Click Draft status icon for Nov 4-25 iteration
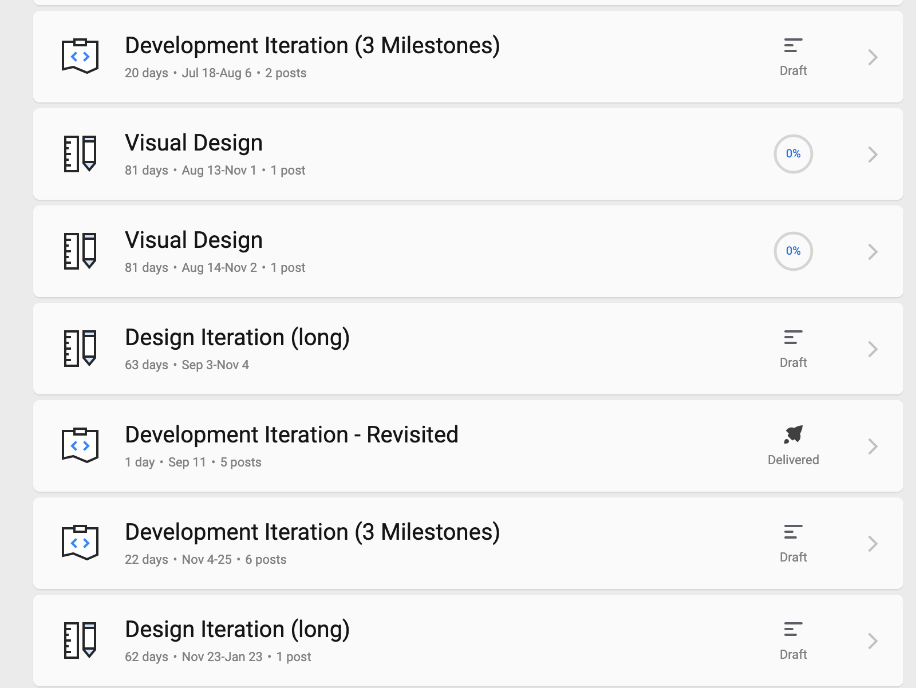Screen dimensions: 916x688 793,532
